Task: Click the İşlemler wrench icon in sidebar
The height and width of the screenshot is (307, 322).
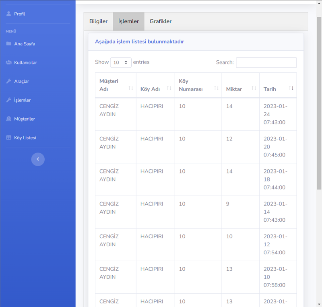Action: [x=9, y=100]
